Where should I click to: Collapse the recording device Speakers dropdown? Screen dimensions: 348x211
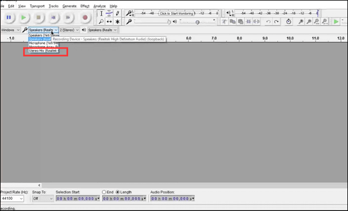[43, 30]
